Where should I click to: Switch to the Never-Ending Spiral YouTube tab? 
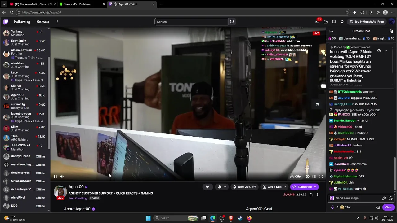coord(33,4)
